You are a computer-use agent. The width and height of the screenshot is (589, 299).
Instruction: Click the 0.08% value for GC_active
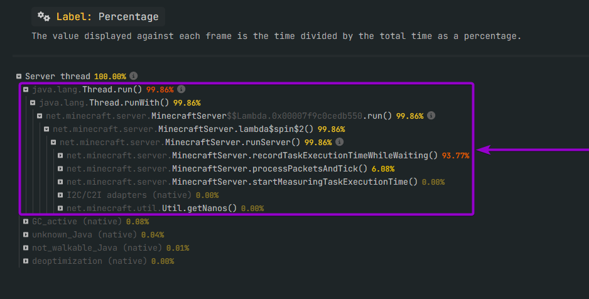[138, 222]
